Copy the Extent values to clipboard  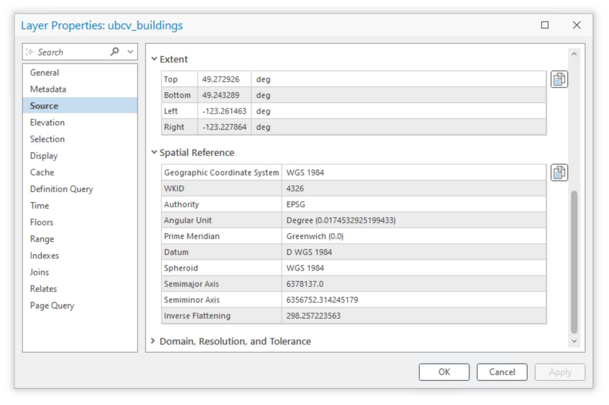pos(559,79)
